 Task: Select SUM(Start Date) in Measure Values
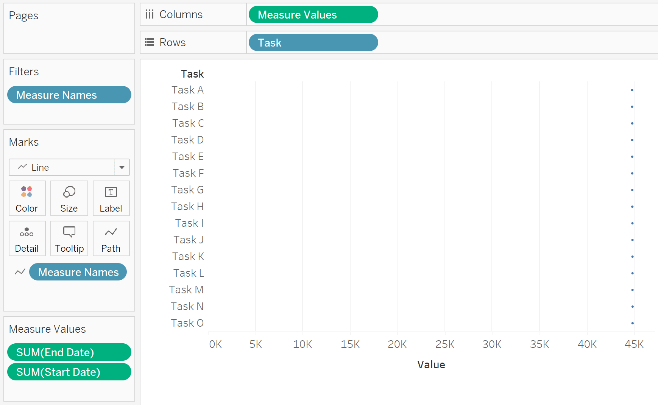(69, 372)
